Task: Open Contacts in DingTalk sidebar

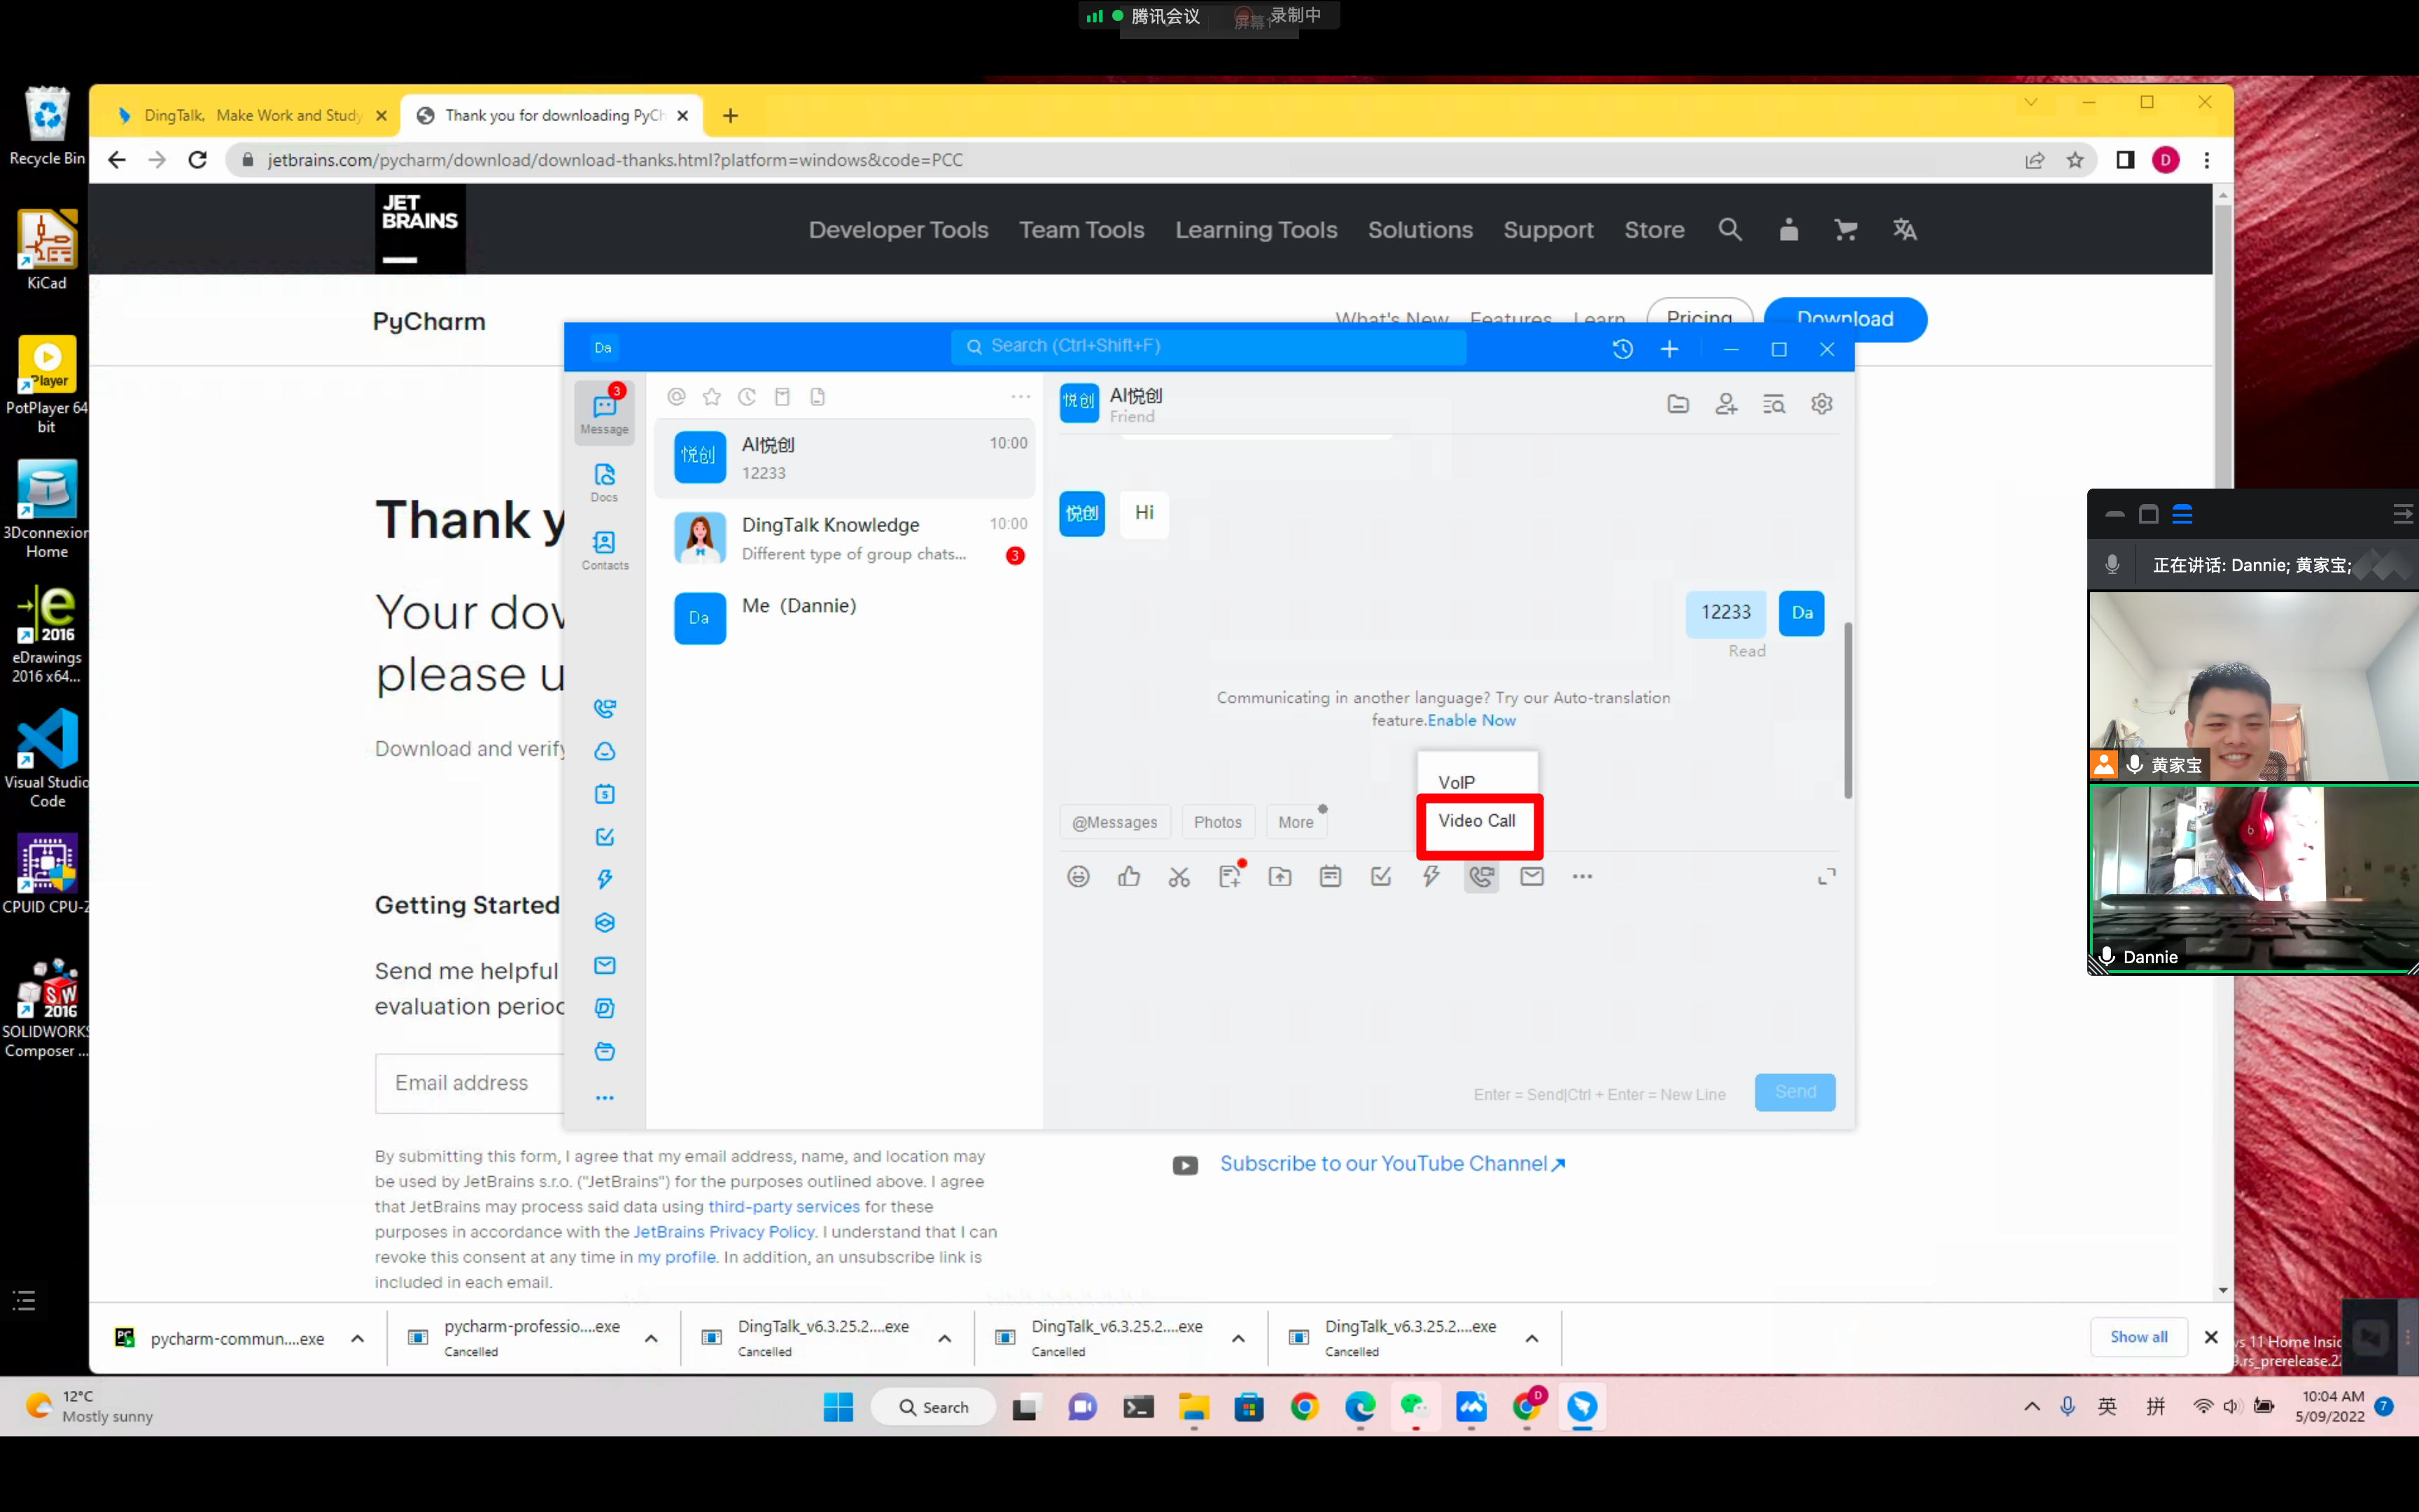Action: click(605, 550)
